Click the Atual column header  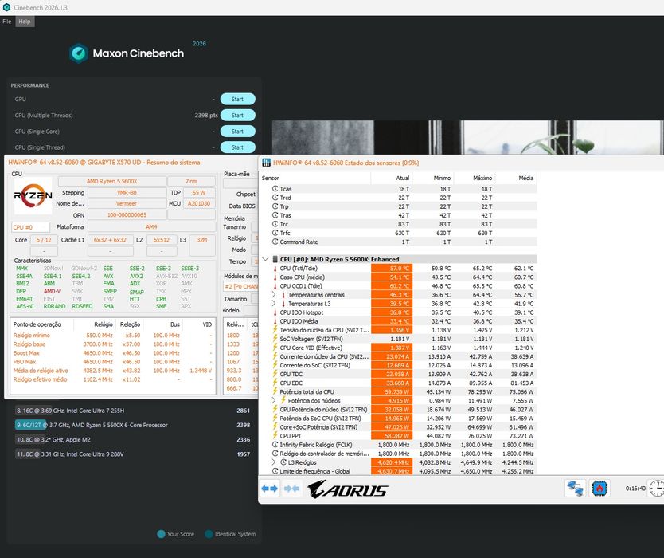click(x=392, y=178)
